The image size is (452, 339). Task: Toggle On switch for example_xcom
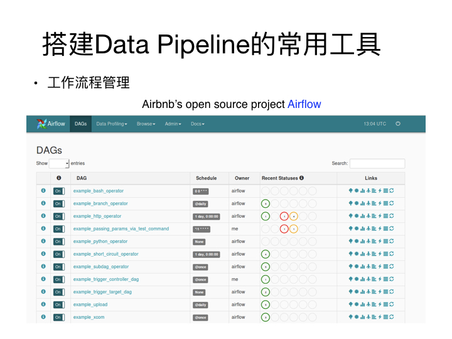point(59,318)
